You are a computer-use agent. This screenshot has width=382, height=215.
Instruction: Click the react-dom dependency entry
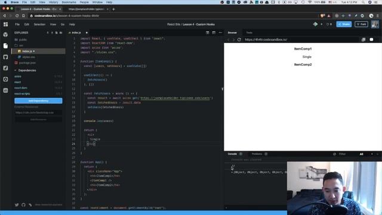click(x=21, y=88)
